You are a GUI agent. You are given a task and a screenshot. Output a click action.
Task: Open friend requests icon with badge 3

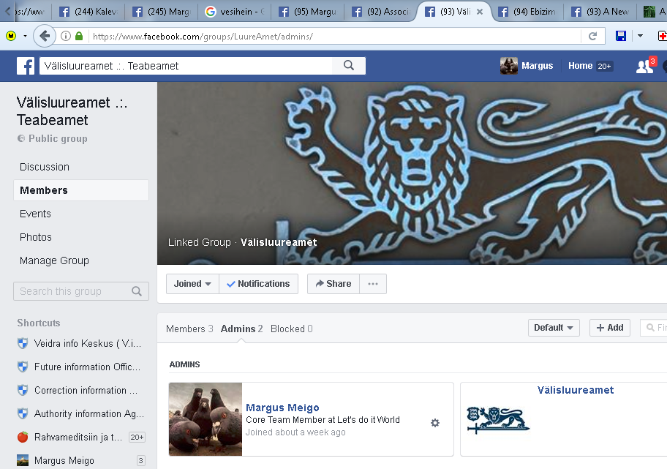[647, 66]
